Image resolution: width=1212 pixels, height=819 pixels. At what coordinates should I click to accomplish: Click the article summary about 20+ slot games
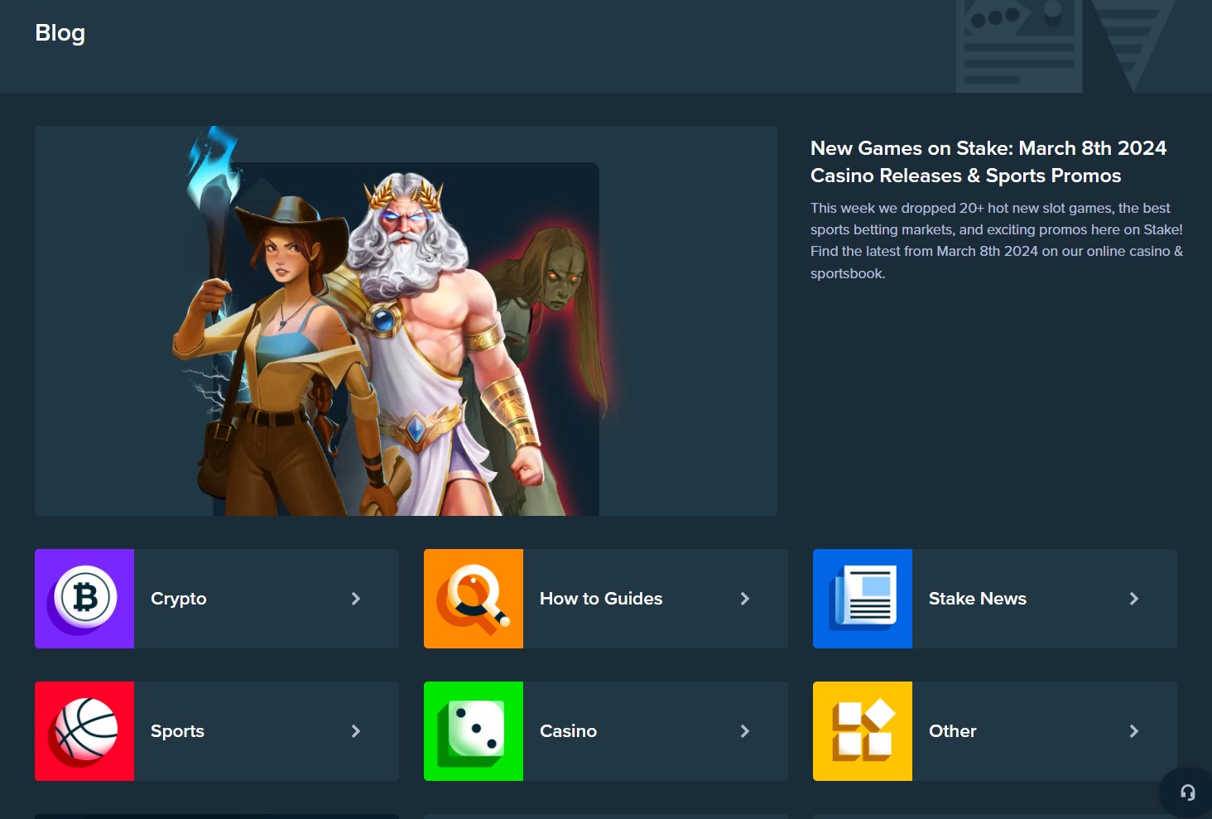997,240
